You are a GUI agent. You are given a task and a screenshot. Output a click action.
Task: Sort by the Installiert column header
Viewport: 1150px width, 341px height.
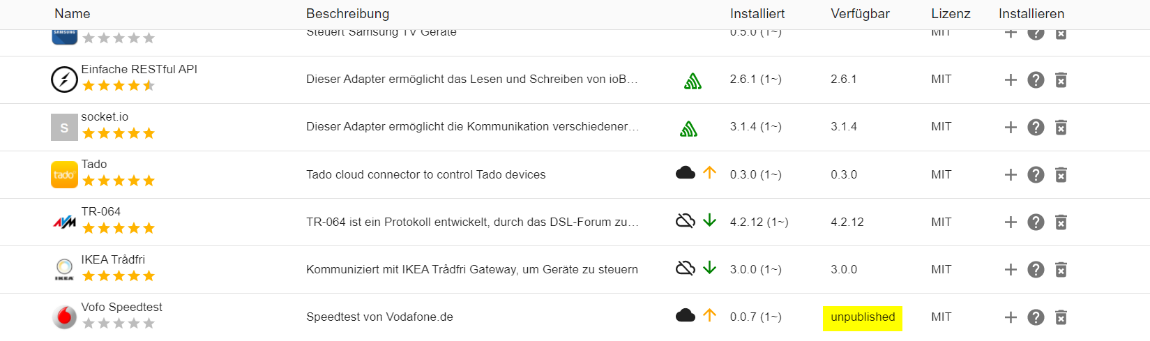point(757,14)
